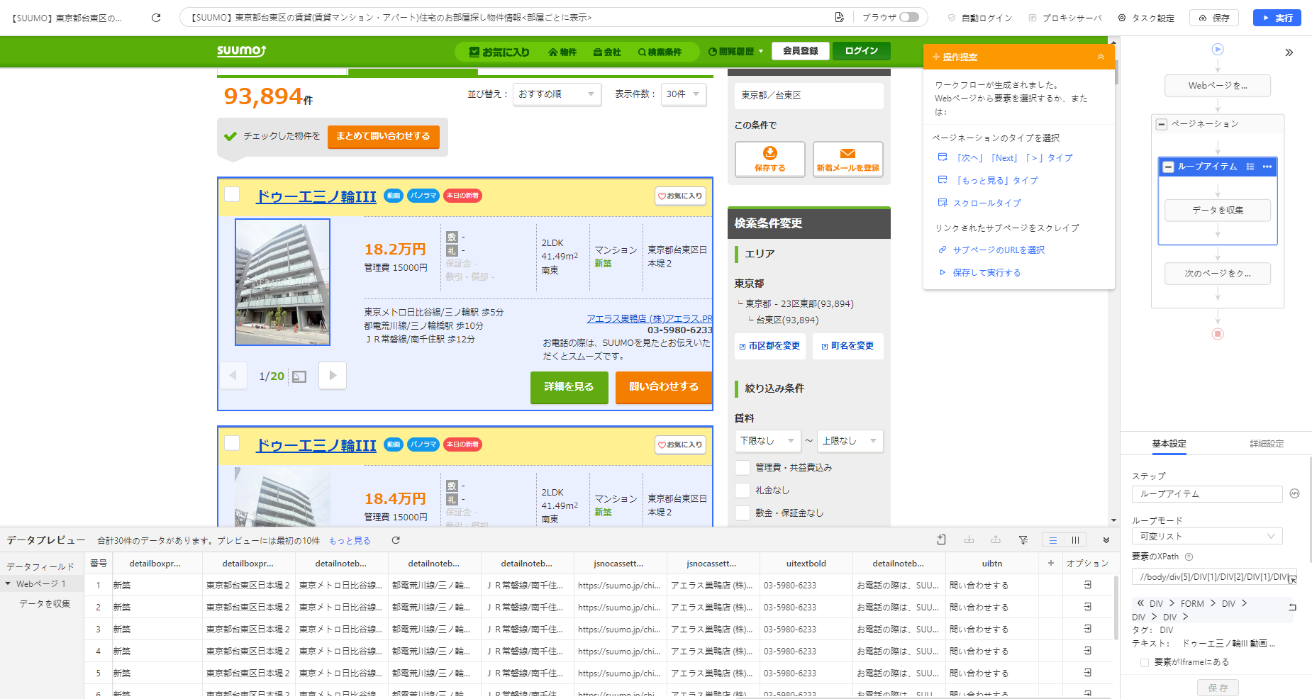This screenshot has height=699, width=1312.
Task: Open the rent 下限なし dropdown
Action: (x=768, y=441)
